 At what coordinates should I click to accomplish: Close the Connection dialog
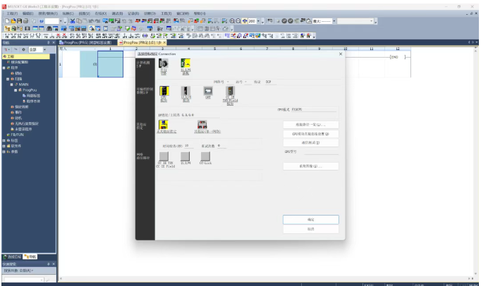(341, 54)
